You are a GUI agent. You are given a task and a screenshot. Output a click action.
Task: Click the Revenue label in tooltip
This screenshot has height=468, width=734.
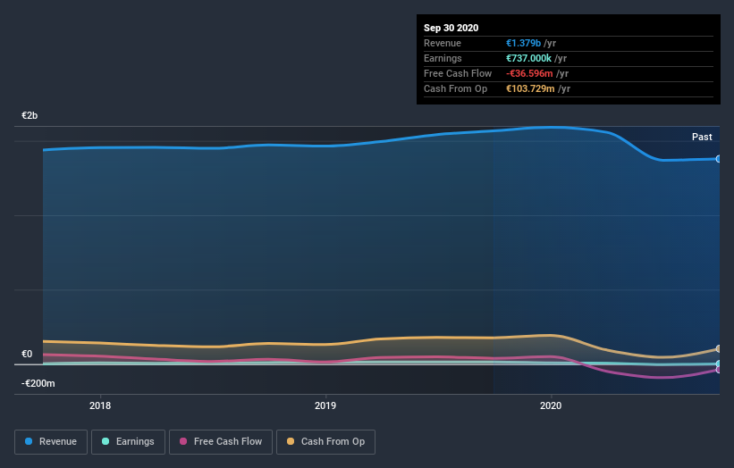pos(443,43)
